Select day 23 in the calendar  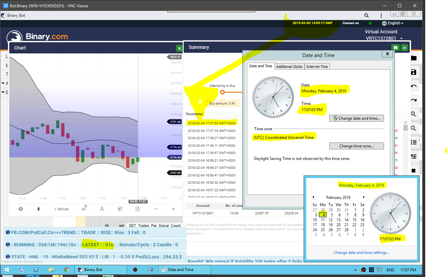(362, 225)
